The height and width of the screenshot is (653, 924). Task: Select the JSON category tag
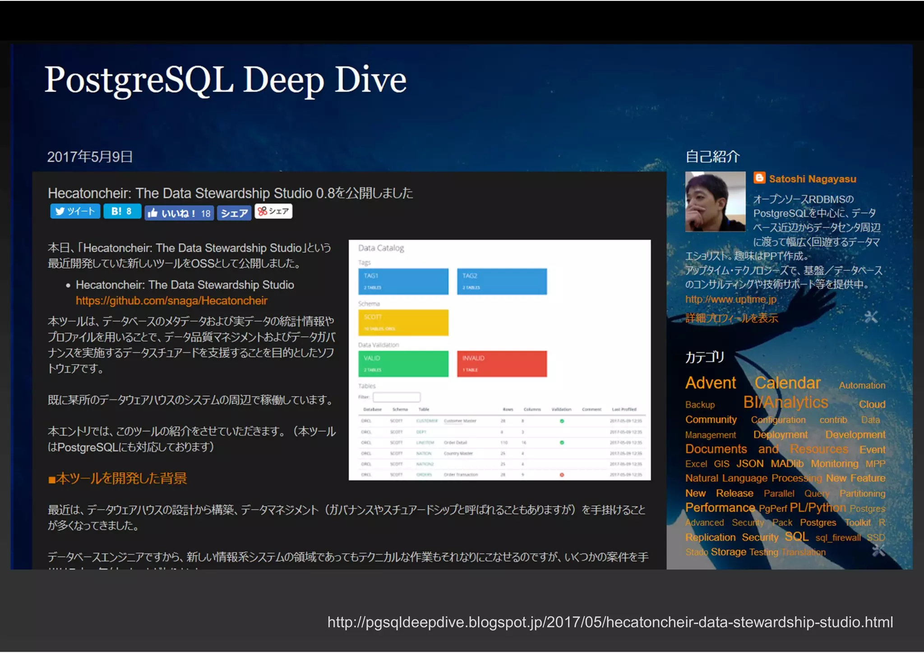[750, 464]
